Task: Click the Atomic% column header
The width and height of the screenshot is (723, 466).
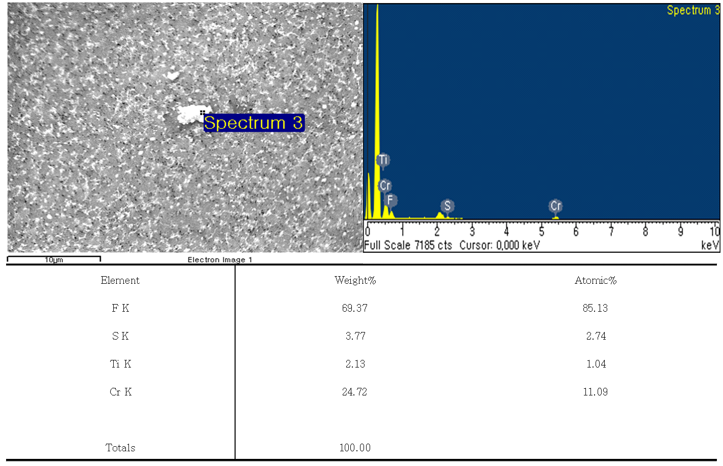Action: coord(596,280)
